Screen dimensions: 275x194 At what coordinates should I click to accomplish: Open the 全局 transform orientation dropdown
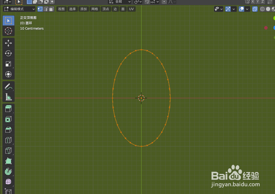pyautogui.click(x=119, y=2)
